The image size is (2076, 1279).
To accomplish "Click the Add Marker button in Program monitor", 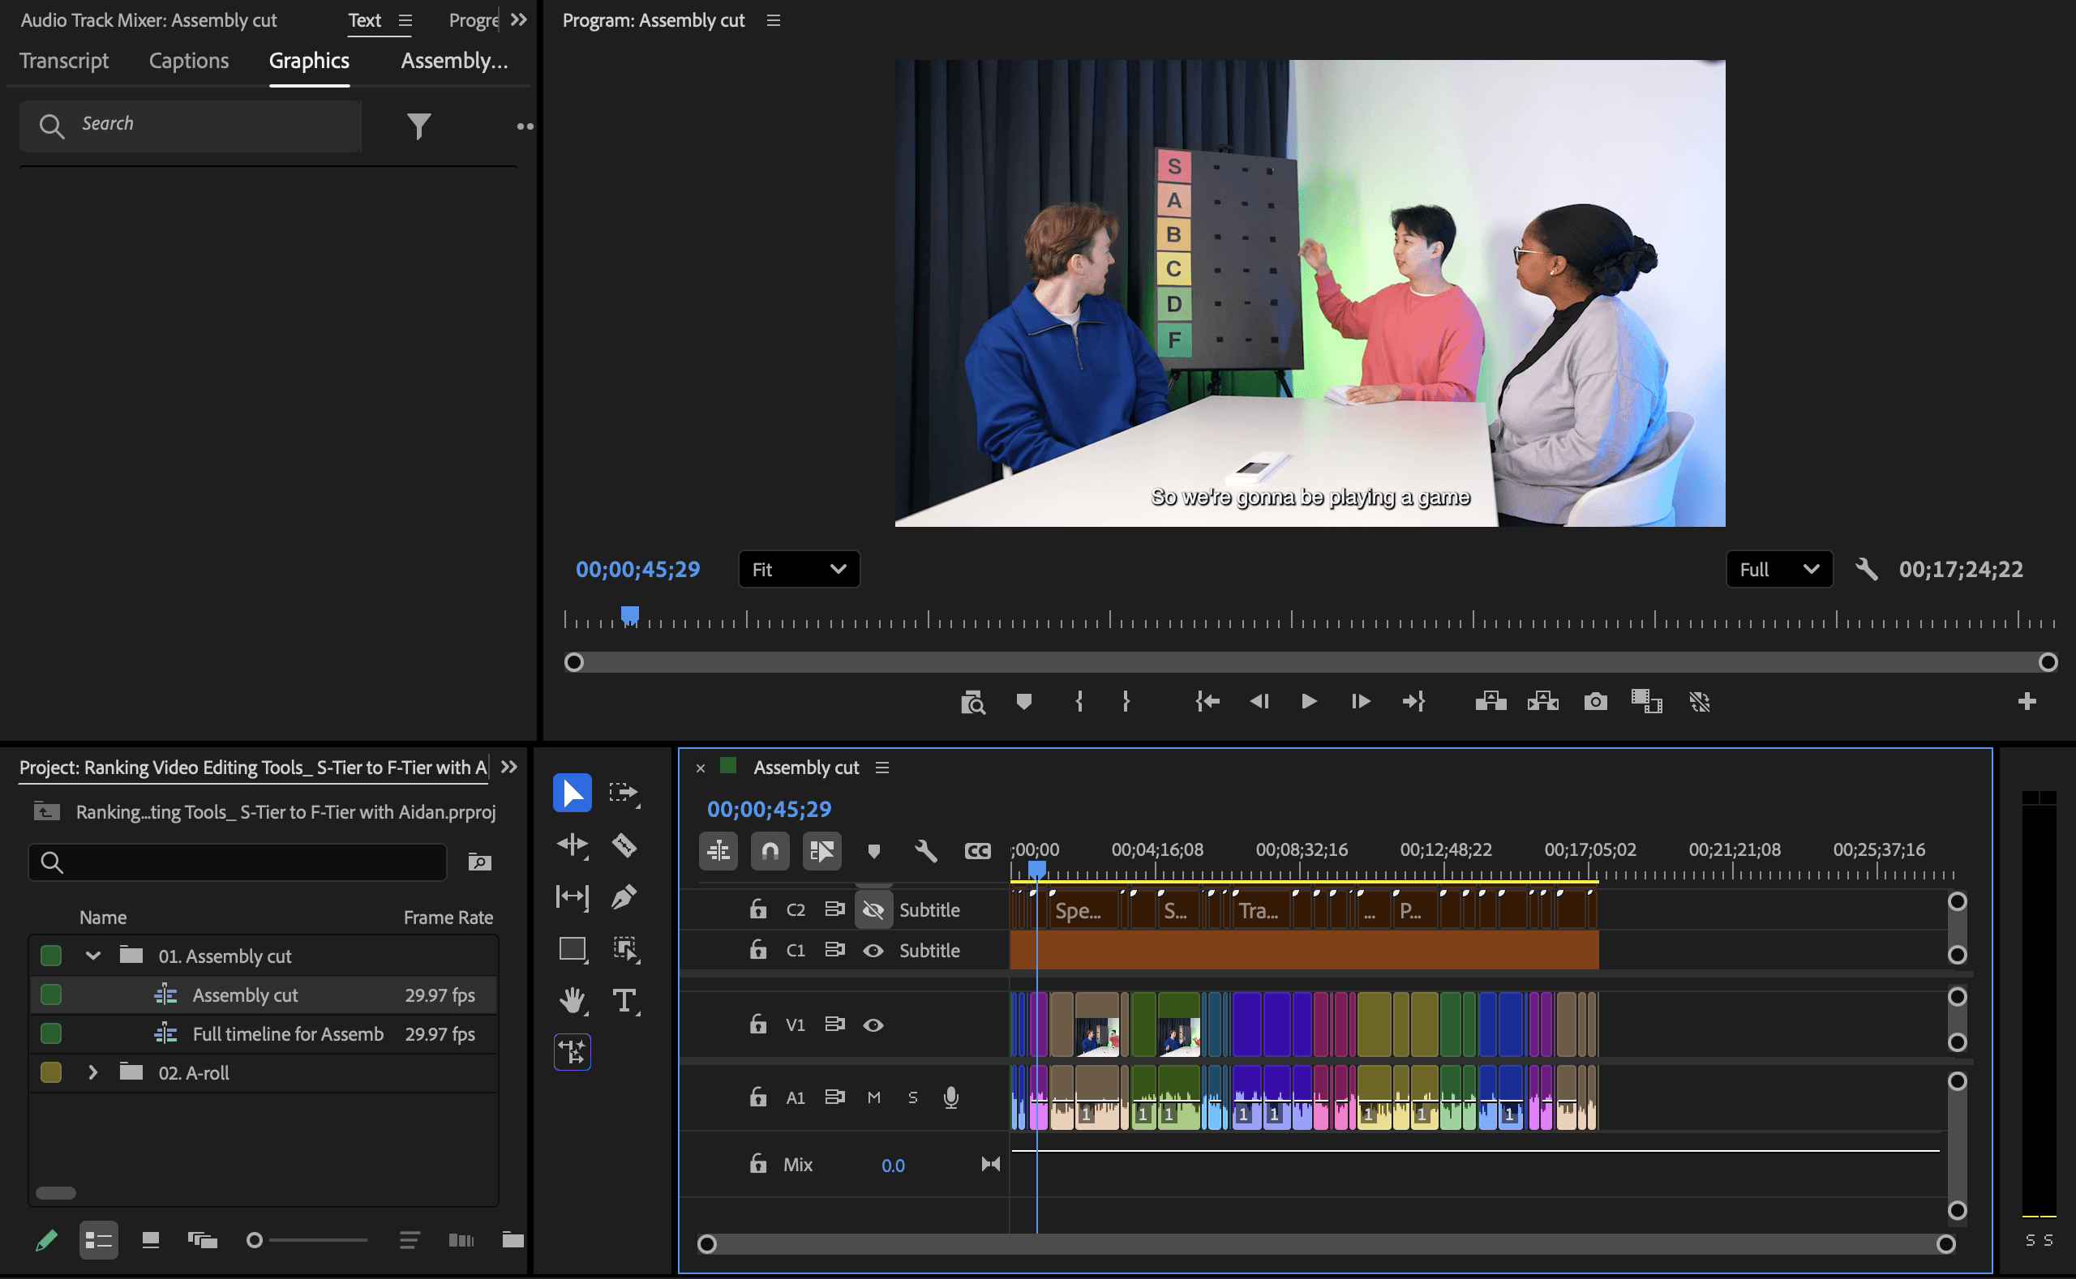I will click(x=1024, y=701).
